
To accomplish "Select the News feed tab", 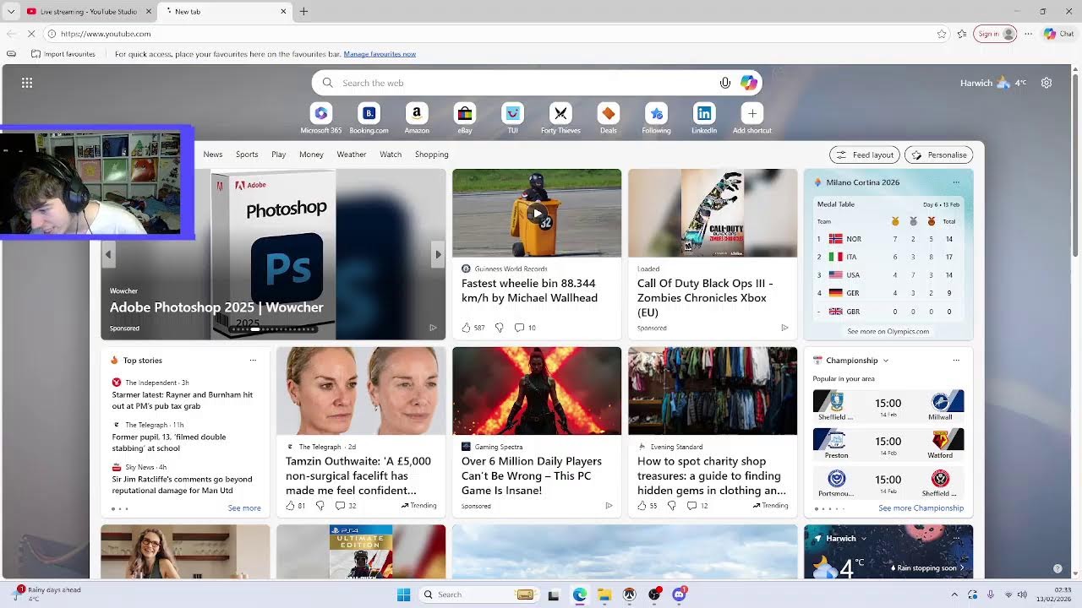I will point(213,155).
